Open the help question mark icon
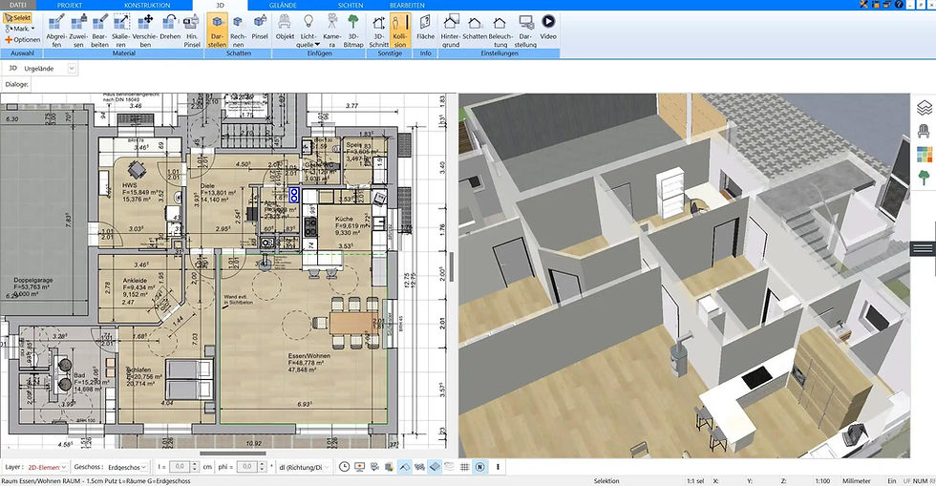 point(900,5)
